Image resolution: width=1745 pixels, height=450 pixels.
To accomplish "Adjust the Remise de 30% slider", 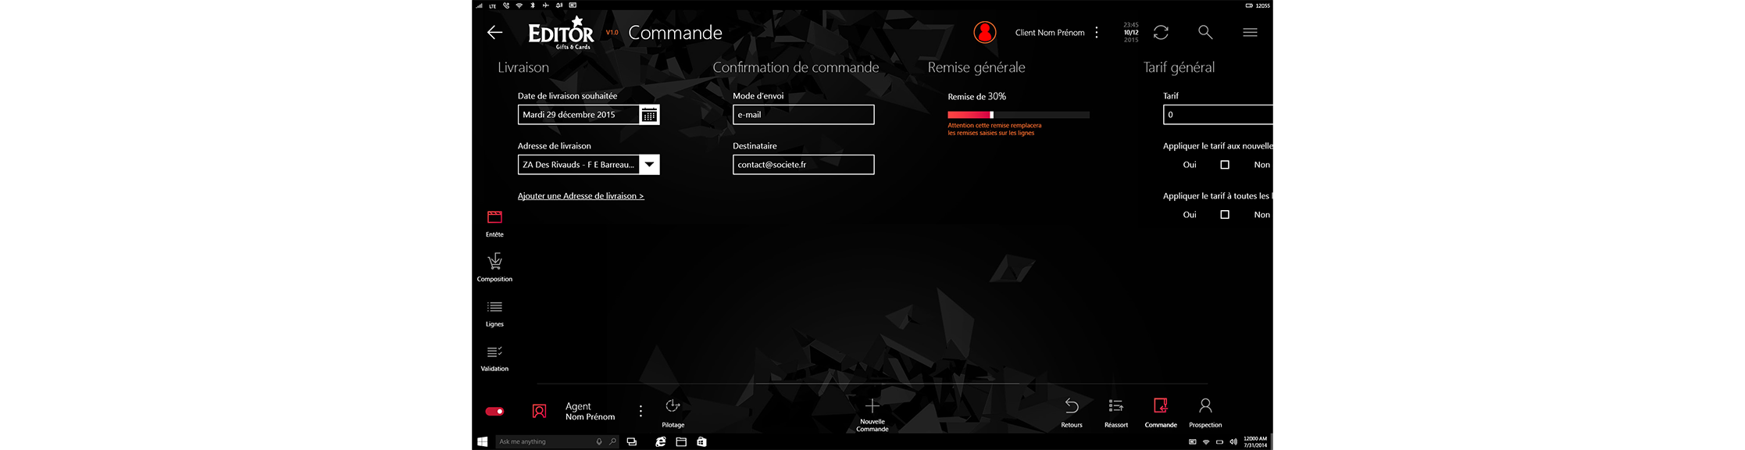I will pos(991,115).
